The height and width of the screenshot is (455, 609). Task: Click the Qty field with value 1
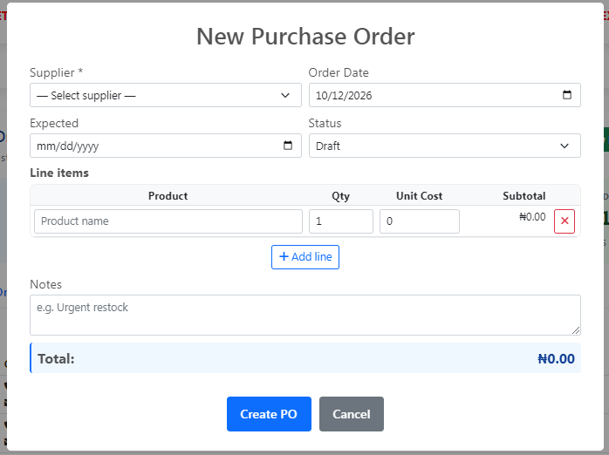coord(341,221)
